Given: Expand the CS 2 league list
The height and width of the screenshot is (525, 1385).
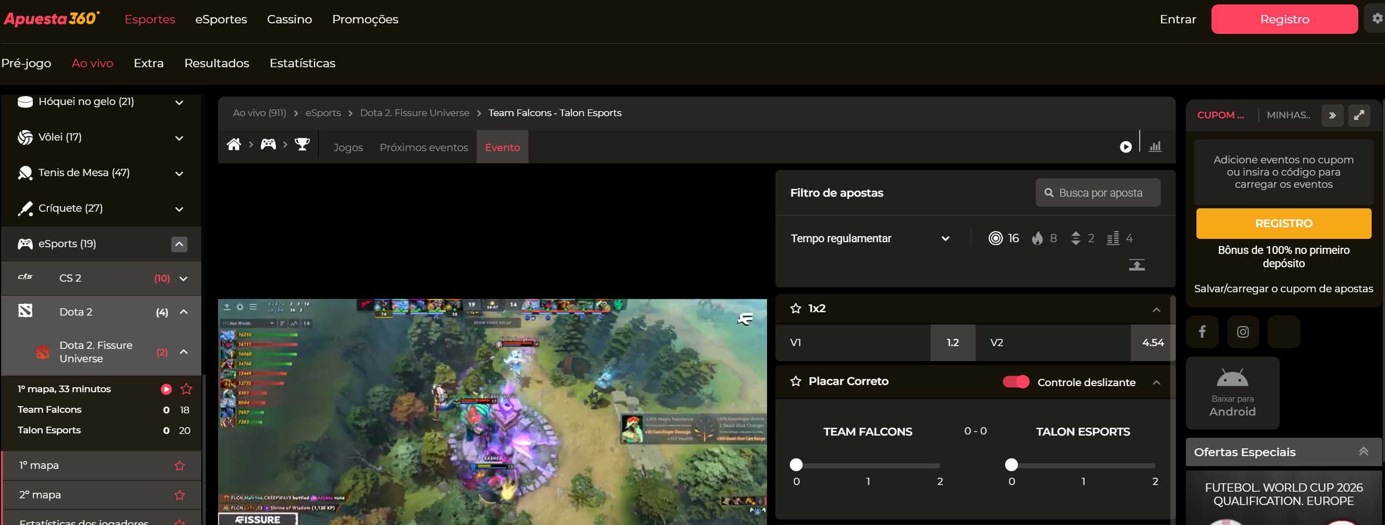Looking at the screenshot, I should coord(184,278).
